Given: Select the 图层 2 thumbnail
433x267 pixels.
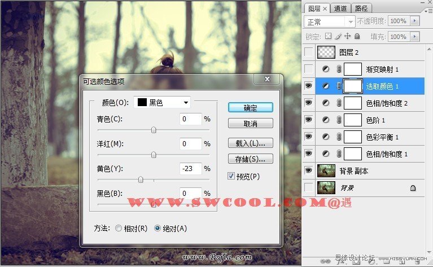Looking at the screenshot, I should pos(326,52).
